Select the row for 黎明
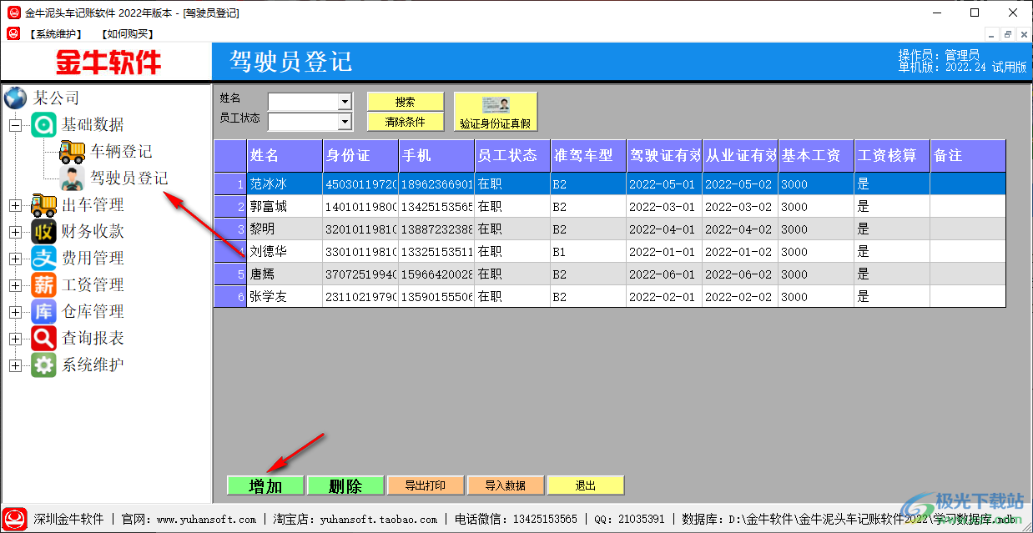Screen dimensions: 1033x533 (610, 229)
